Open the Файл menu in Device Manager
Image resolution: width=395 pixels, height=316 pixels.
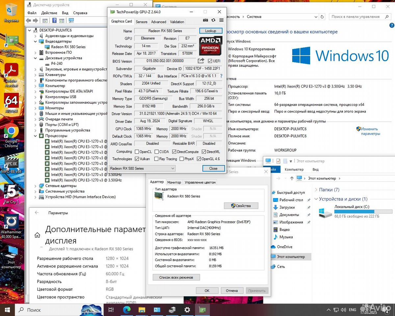[x=32, y=13]
